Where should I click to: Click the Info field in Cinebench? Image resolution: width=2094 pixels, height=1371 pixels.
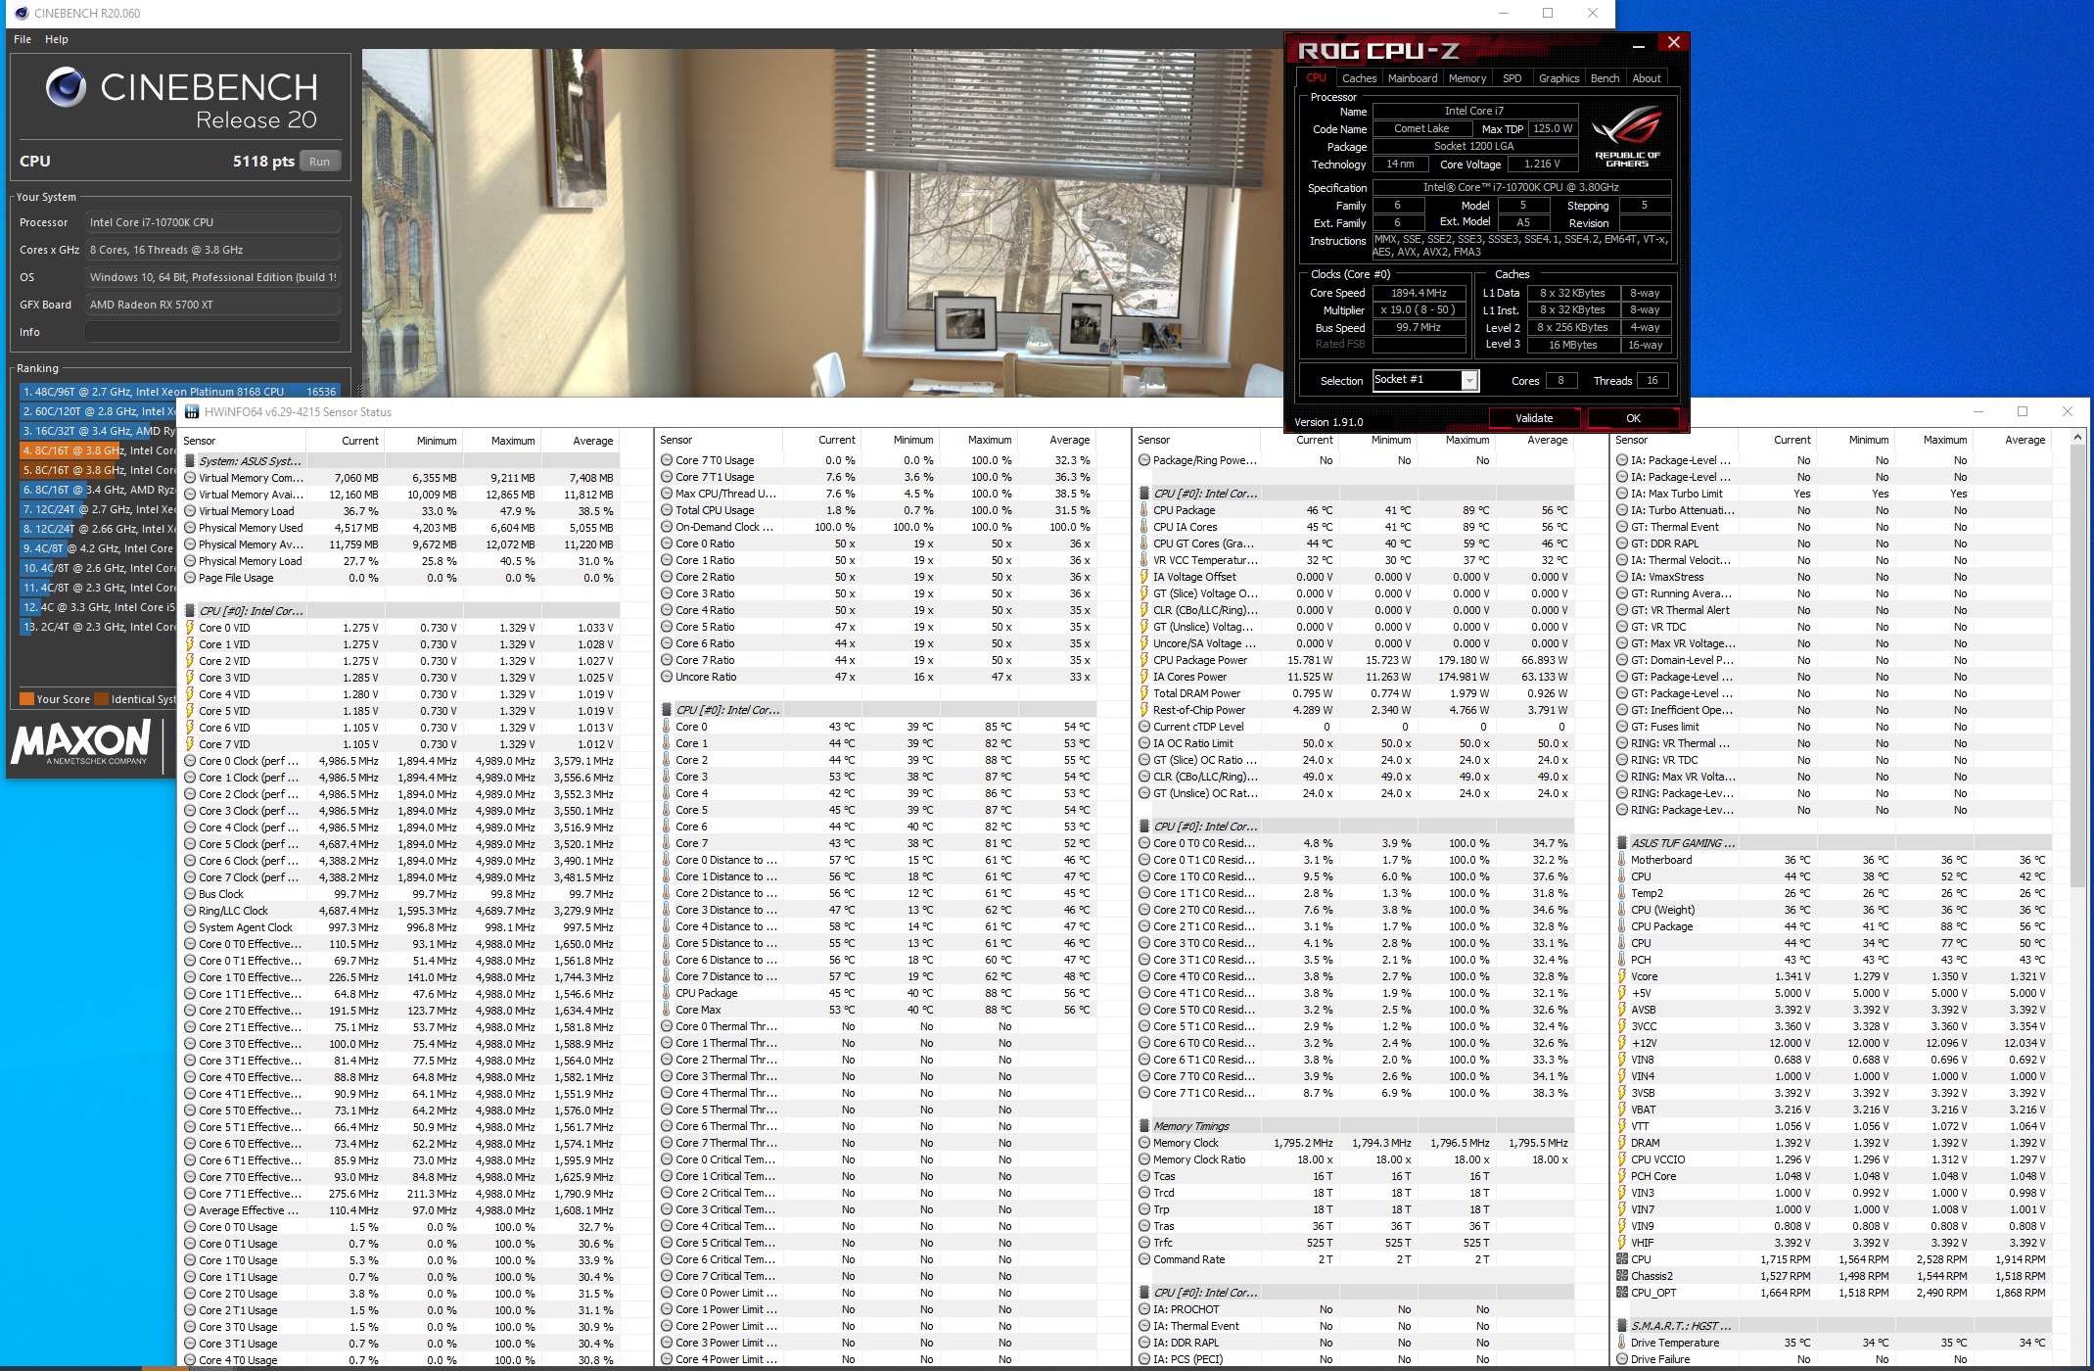click(x=212, y=332)
